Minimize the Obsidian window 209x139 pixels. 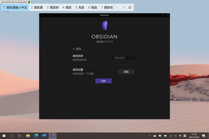tap(162, 15)
